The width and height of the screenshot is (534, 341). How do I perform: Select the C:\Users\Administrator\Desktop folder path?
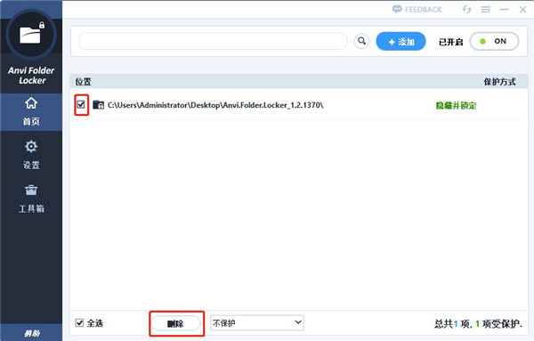(x=215, y=105)
